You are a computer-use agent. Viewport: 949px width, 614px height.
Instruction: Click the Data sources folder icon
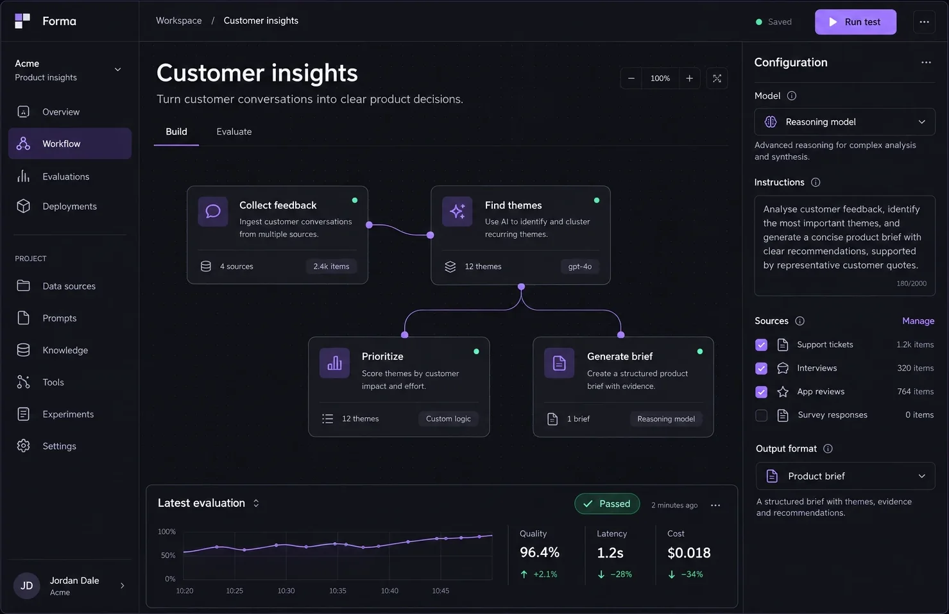point(24,286)
